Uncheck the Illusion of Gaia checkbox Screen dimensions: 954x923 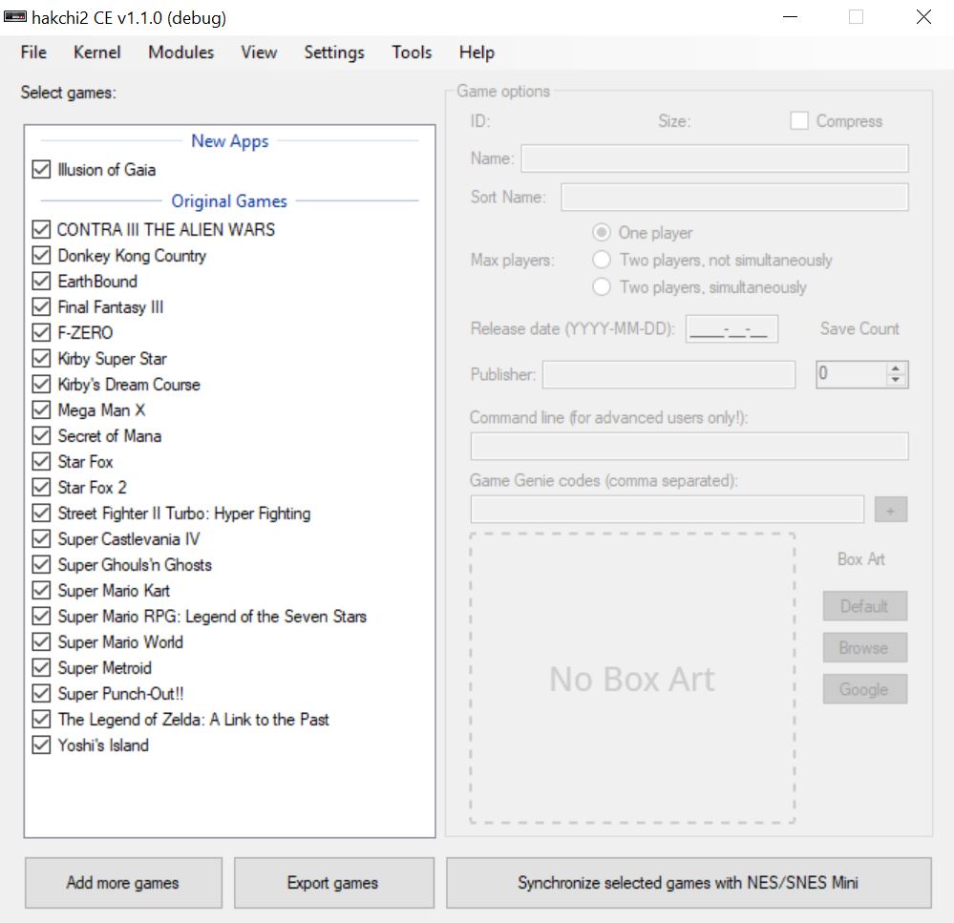click(41, 169)
